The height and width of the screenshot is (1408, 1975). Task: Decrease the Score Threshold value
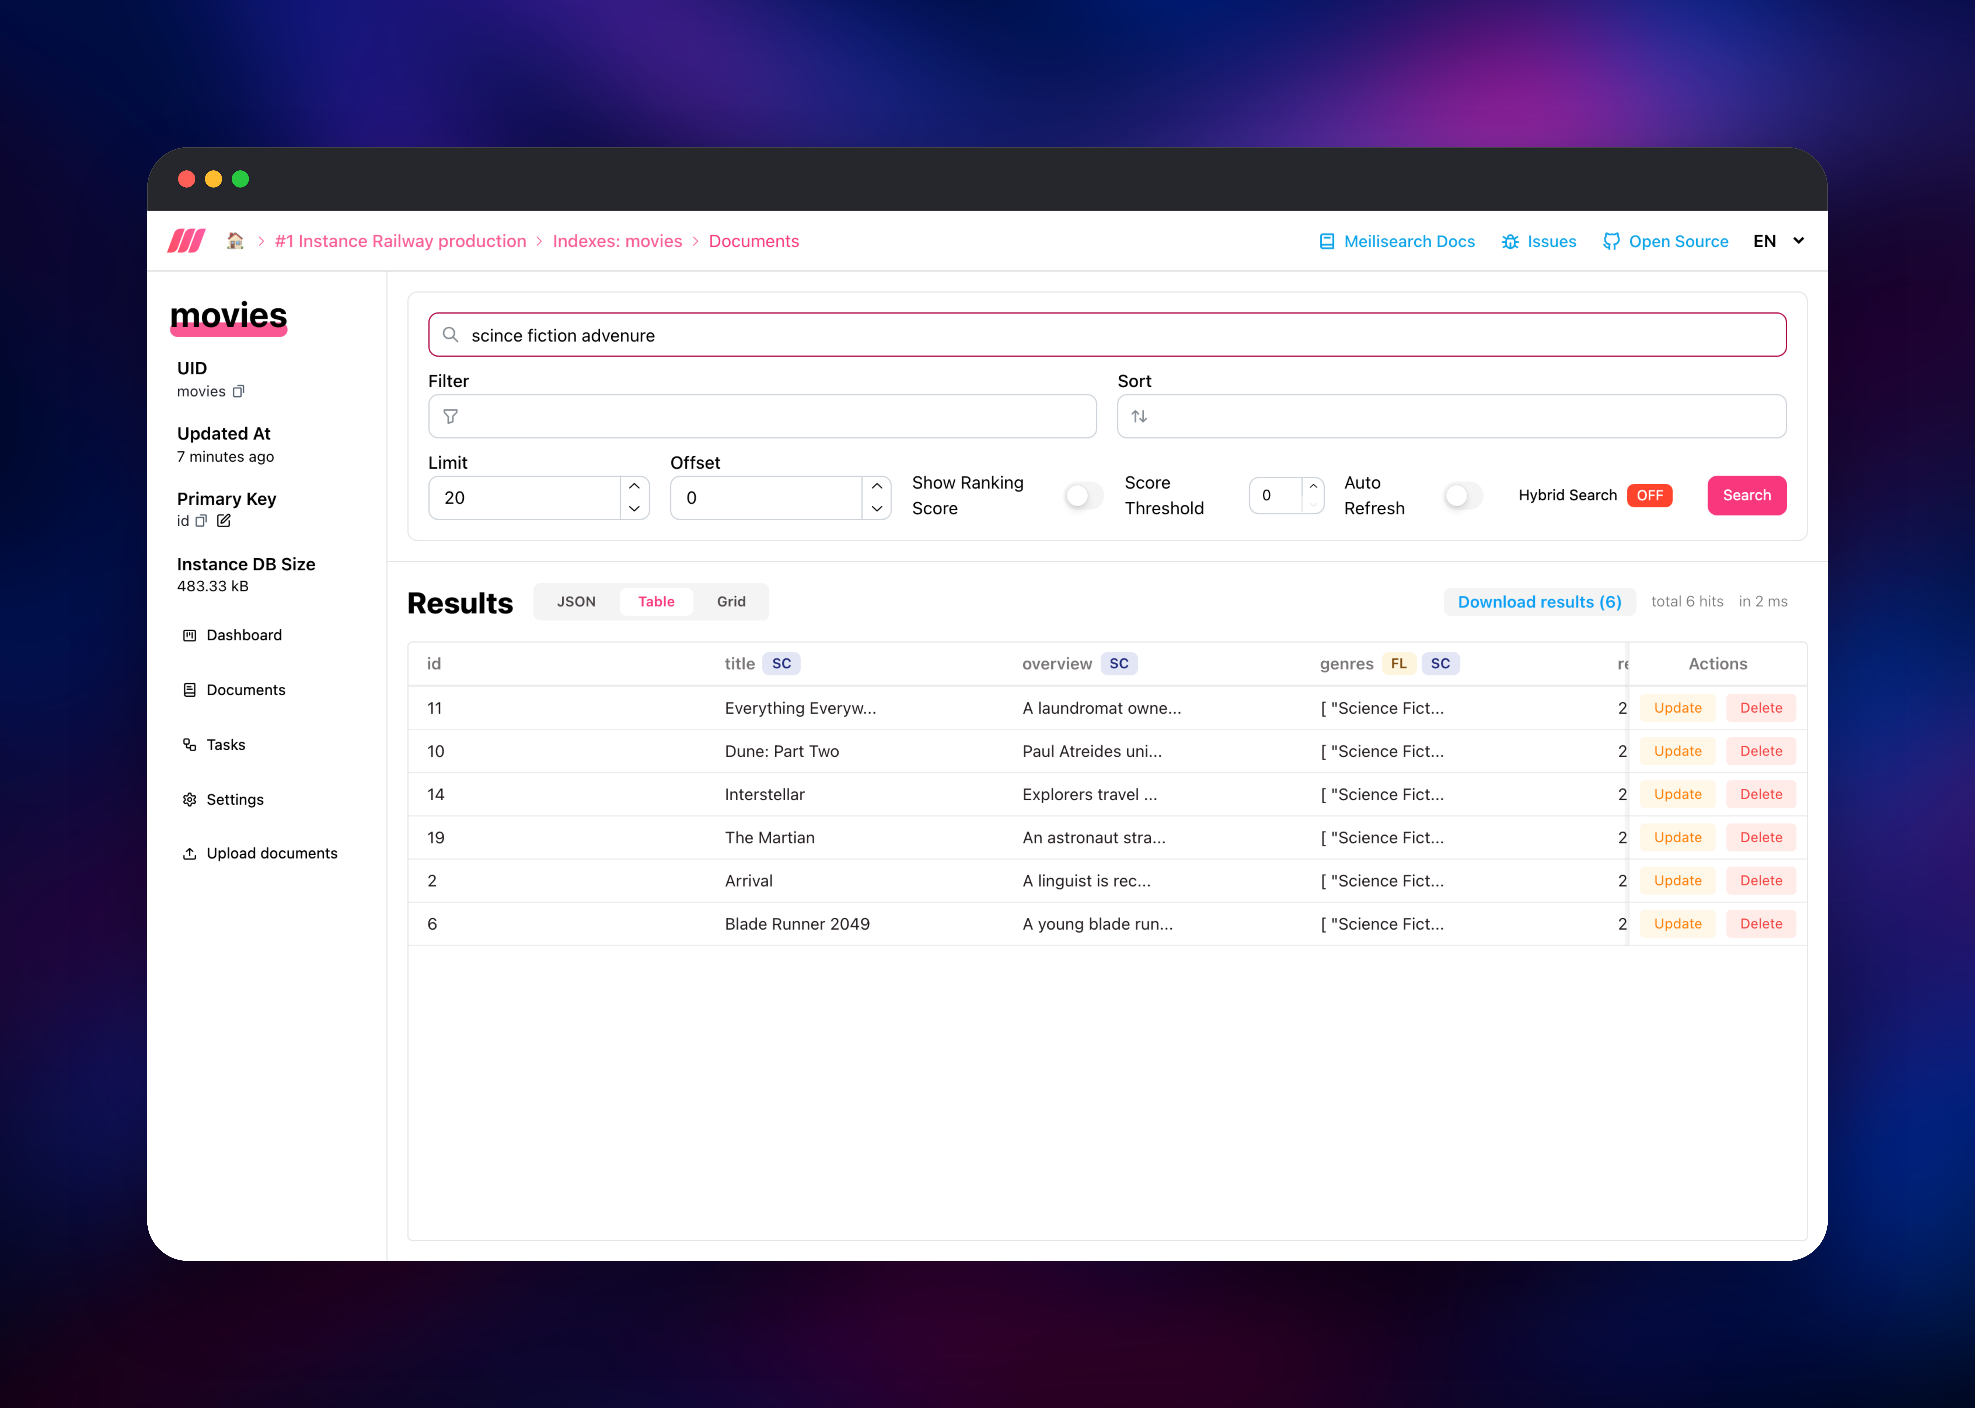pos(1313,505)
